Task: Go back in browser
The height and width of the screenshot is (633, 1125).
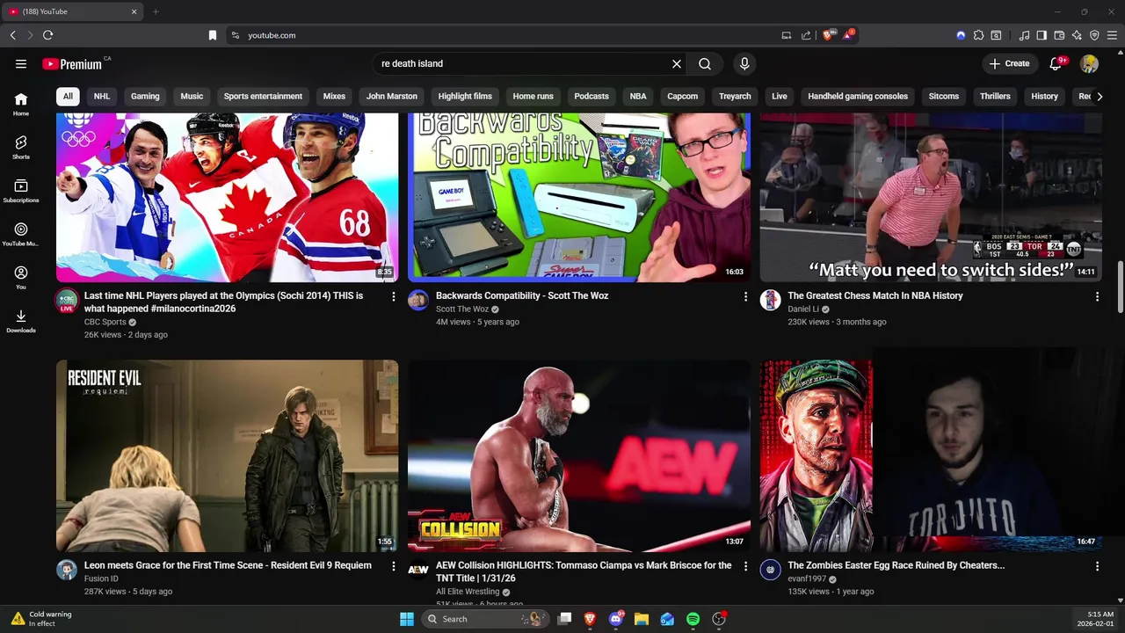Action: pyautogui.click(x=12, y=35)
